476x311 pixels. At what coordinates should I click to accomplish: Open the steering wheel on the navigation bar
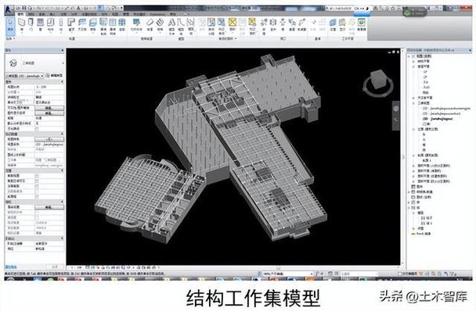point(395,109)
